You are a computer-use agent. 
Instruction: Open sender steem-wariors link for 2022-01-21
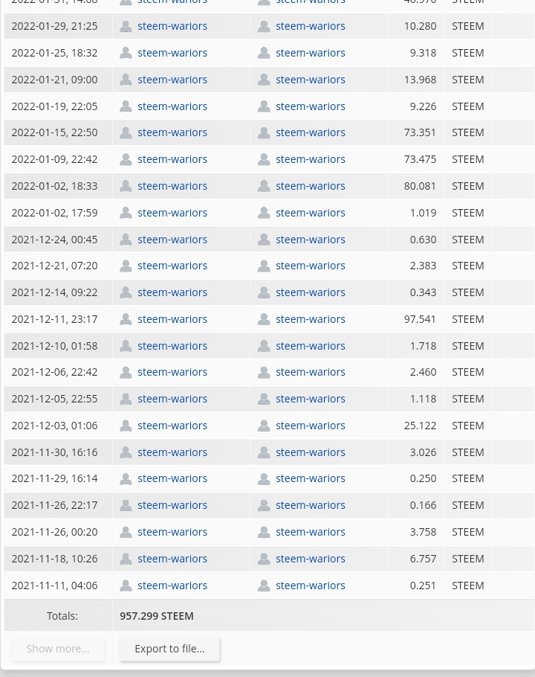tap(172, 80)
